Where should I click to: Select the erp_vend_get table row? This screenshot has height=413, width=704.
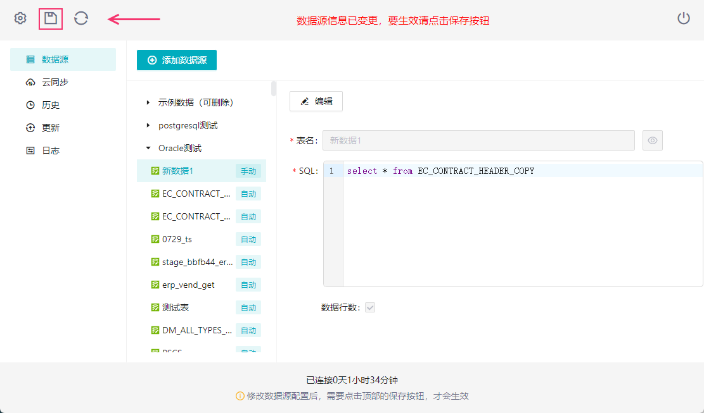pyautogui.click(x=201, y=285)
